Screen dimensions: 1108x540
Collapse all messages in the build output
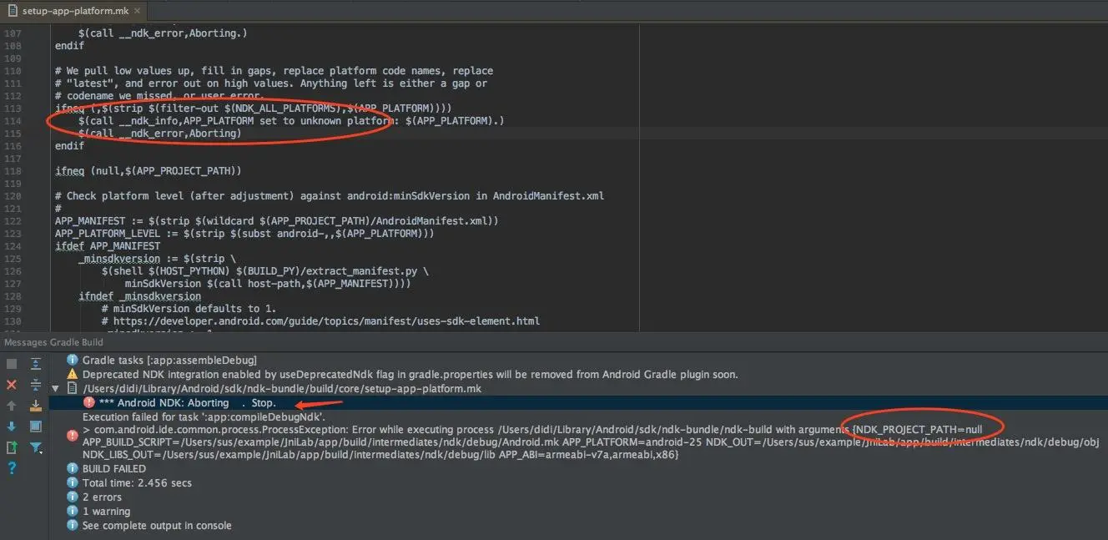(34, 385)
